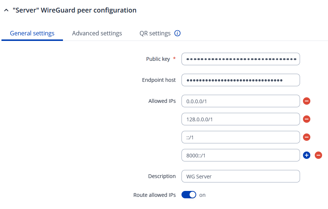The height and width of the screenshot is (209, 328).
Task: Click the Public key input field
Action: pyautogui.click(x=241, y=59)
